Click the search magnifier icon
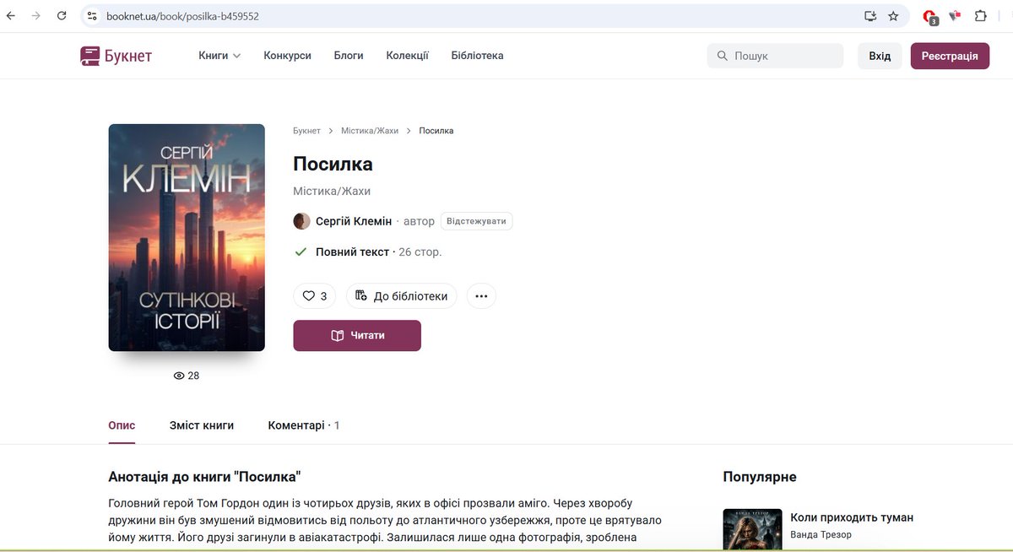The height and width of the screenshot is (552, 1013). tap(722, 56)
